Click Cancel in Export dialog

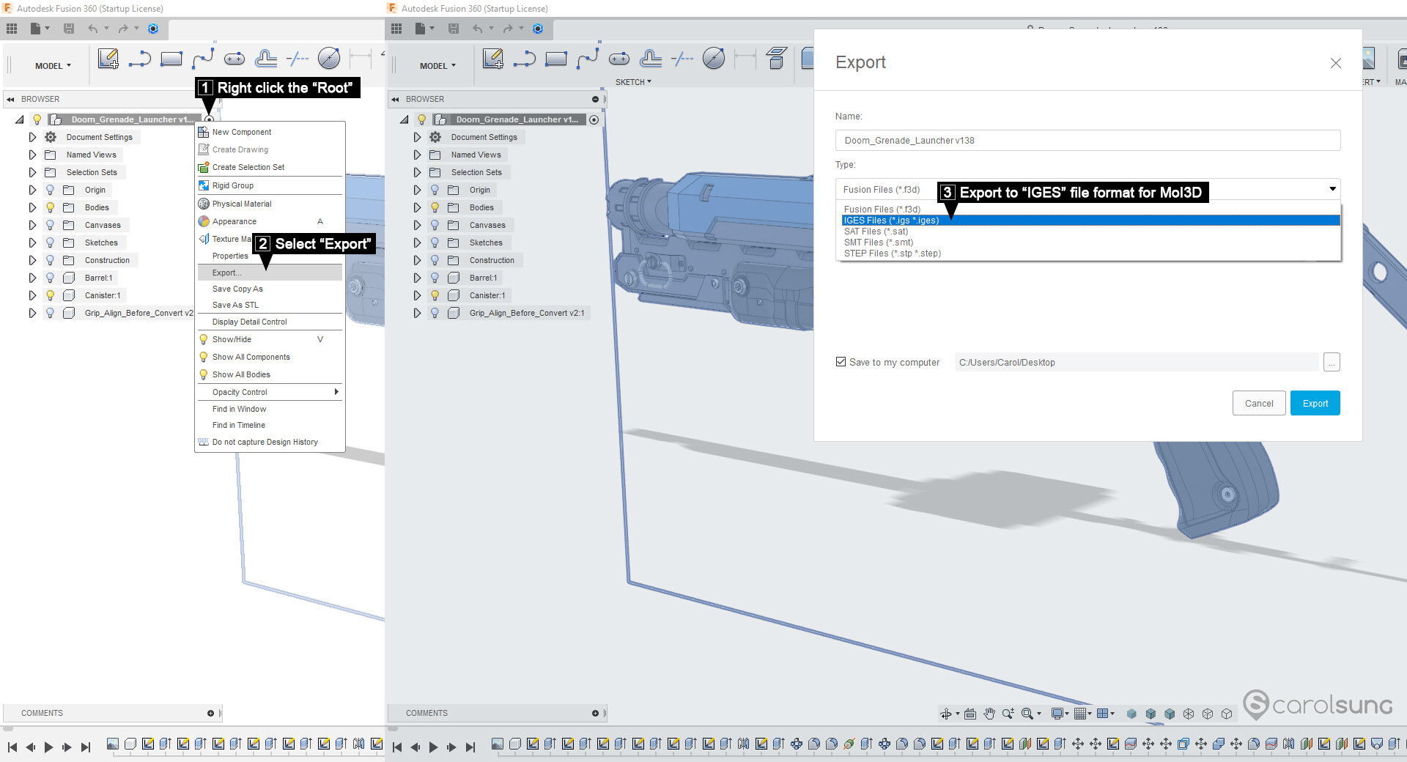pyautogui.click(x=1258, y=403)
